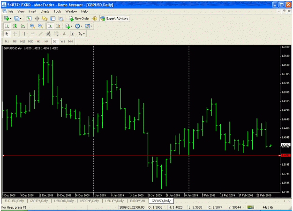The height and width of the screenshot is (211, 293).
Task: Click the connection status bars icon
Action: click(x=251, y=207)
